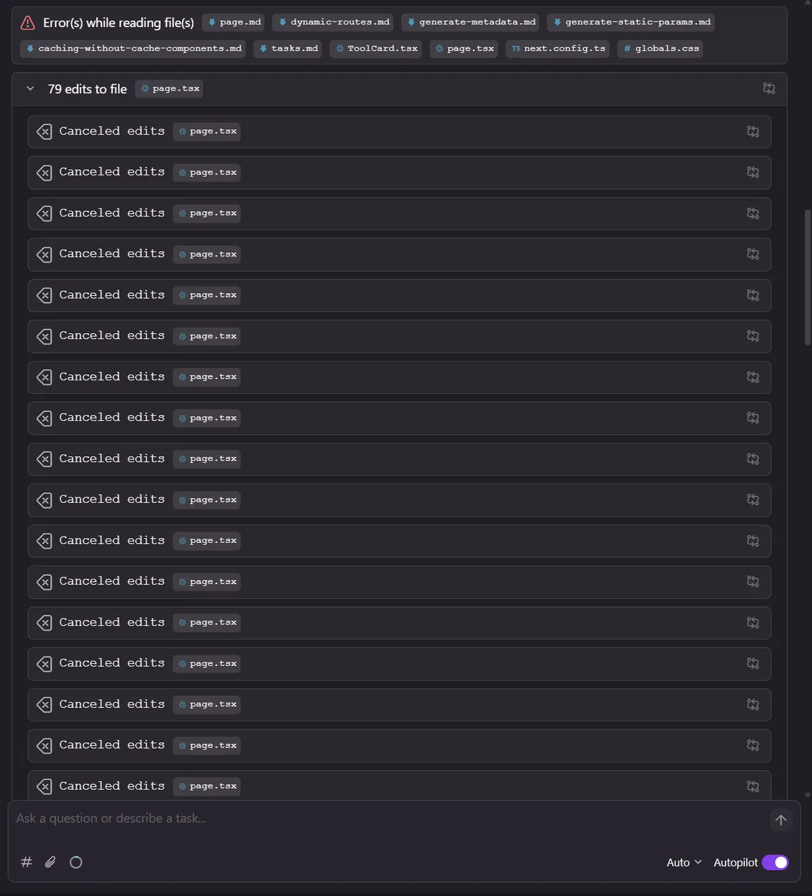812x896 pixels.
Task: Click the diff icon on the last canceled edit
Action: point(753,786)
